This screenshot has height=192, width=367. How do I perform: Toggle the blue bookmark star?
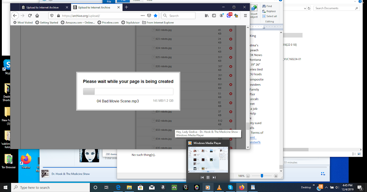(x=156, y=16)
